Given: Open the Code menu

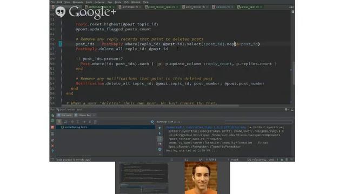Looking at the screenshot, I should click(x=89, y=2).
